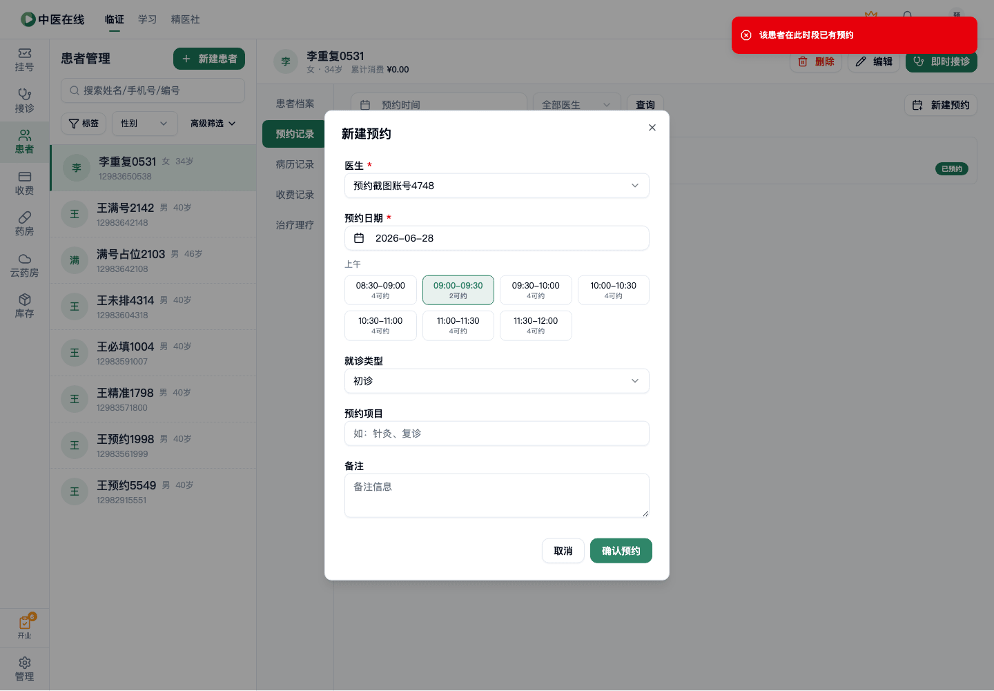Open the 标签 tag filter
The width and height of the screenshot is (994, 691).
pyautogui.click(x=84, y=124)
